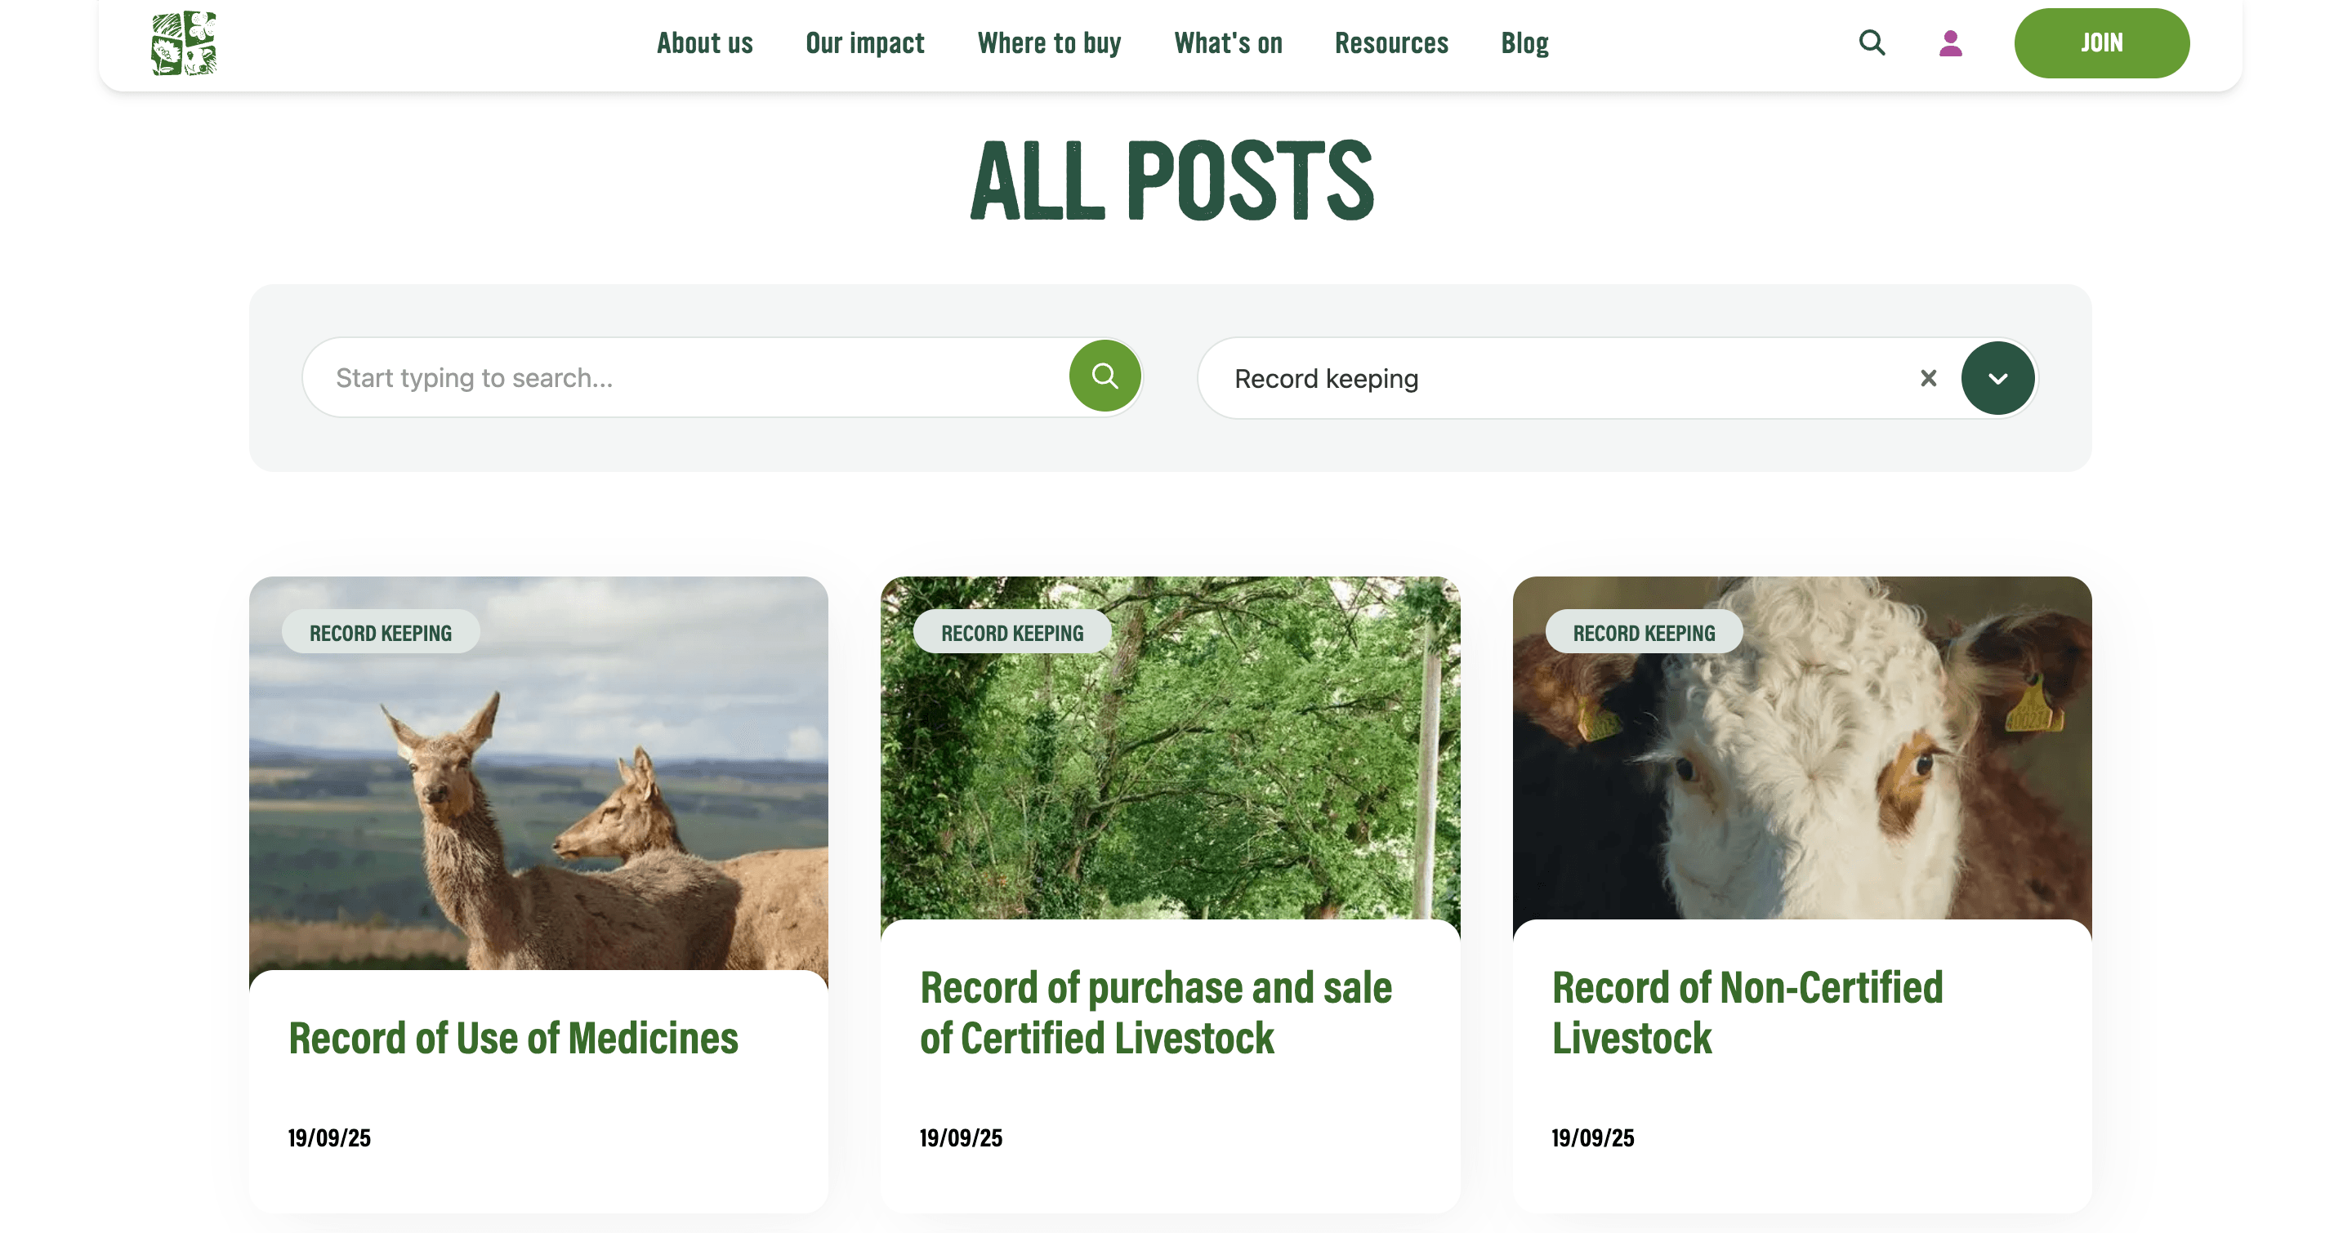Click the site logo in the header
Image resolution: width=2343 pixels, height=1233 pixels.
tap(184, 42)
